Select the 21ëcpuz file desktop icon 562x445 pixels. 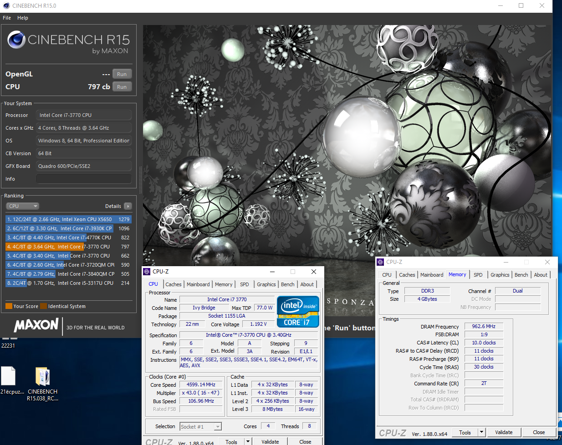click(12, 380)
